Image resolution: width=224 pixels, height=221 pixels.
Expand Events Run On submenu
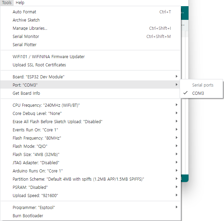90,130
